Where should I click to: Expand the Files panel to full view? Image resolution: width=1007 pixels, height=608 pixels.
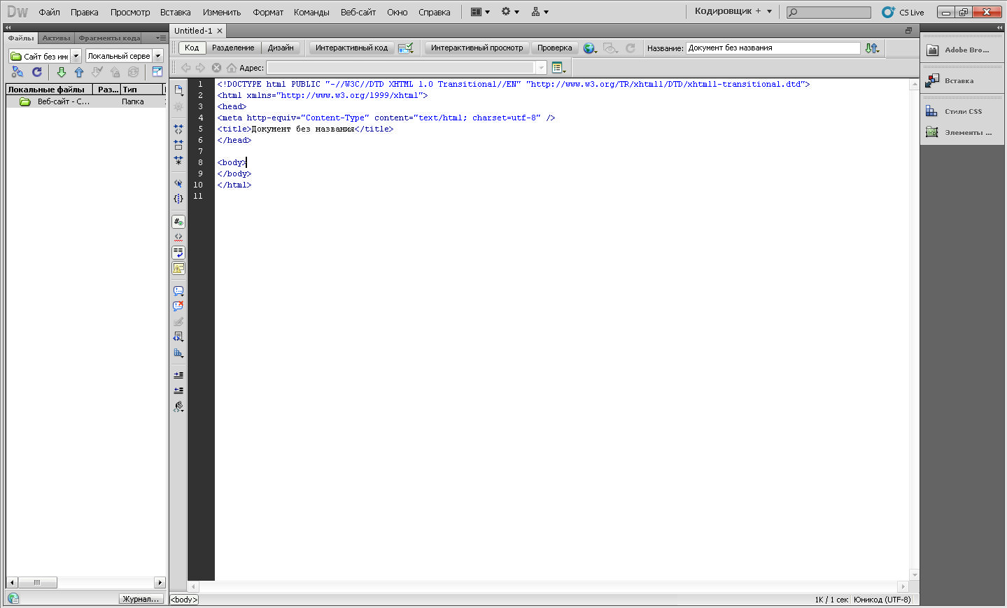coord(157,72)
